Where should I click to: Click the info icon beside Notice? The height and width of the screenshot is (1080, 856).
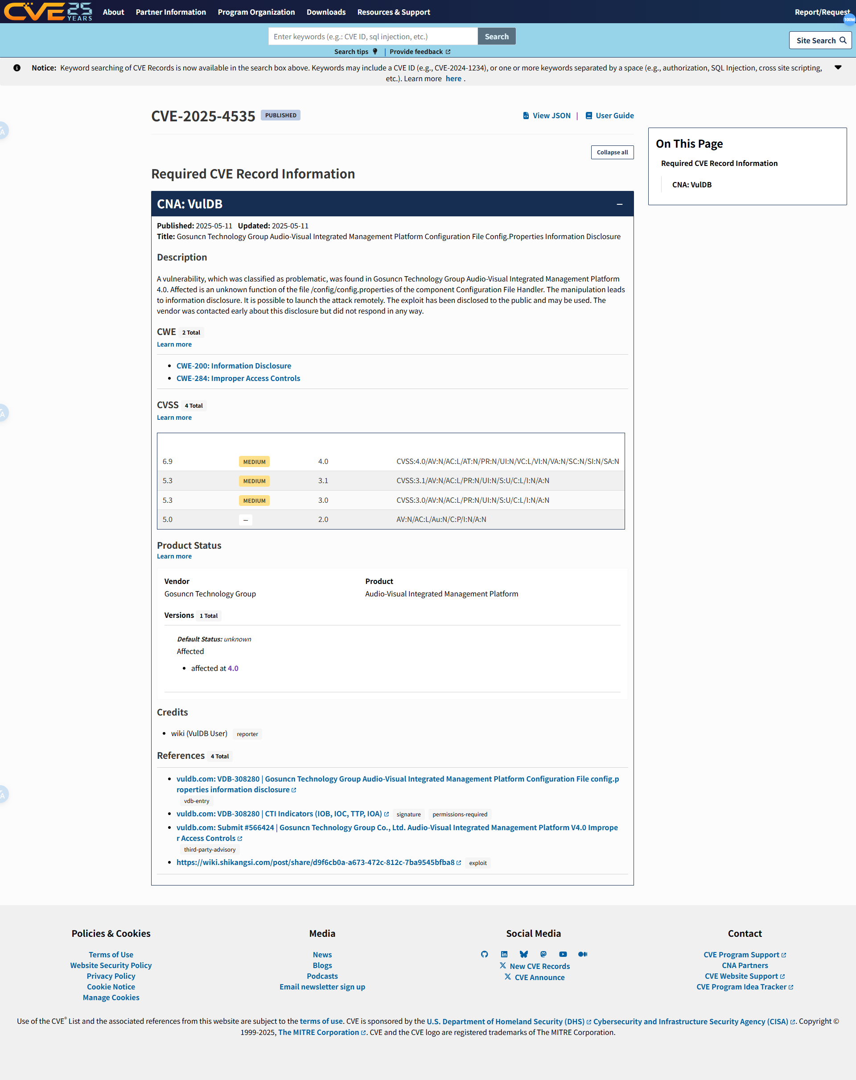(17, 68)
